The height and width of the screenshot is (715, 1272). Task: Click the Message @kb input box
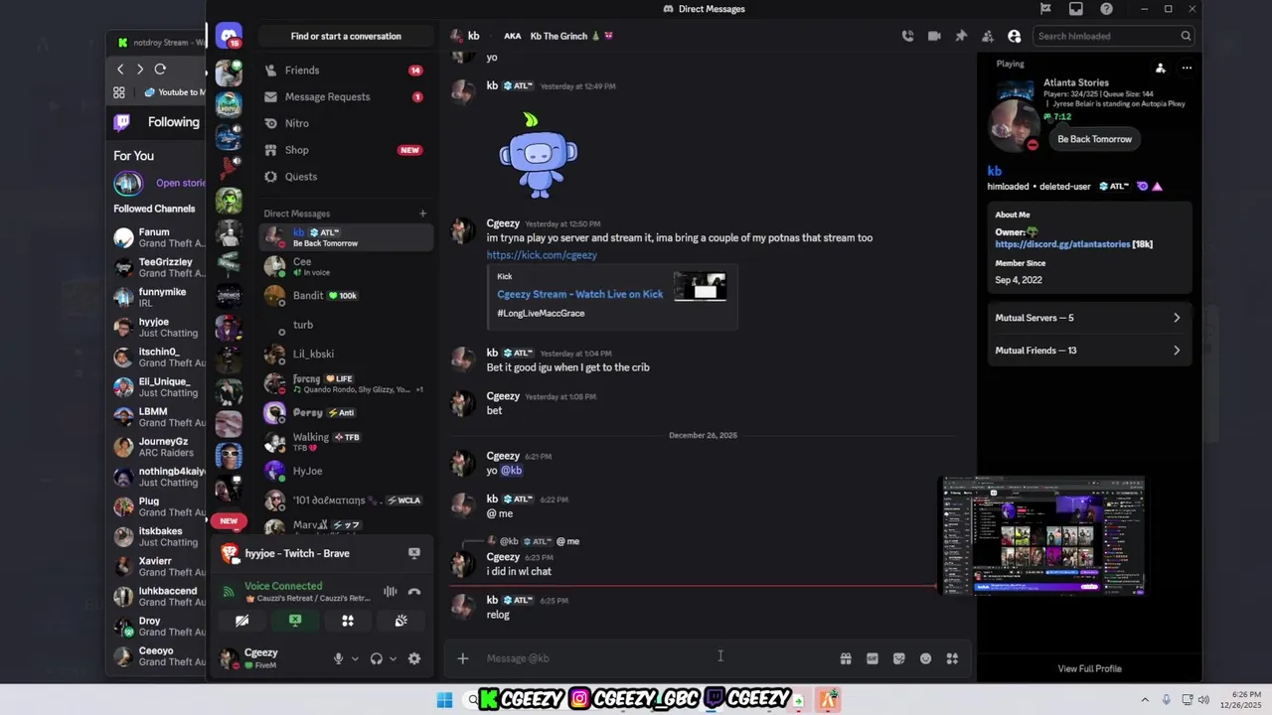click(656, 658)
